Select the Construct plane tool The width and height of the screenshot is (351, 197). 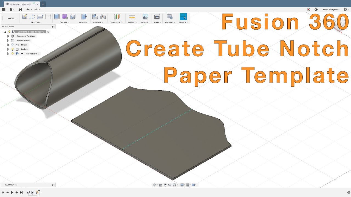(116, 17)
